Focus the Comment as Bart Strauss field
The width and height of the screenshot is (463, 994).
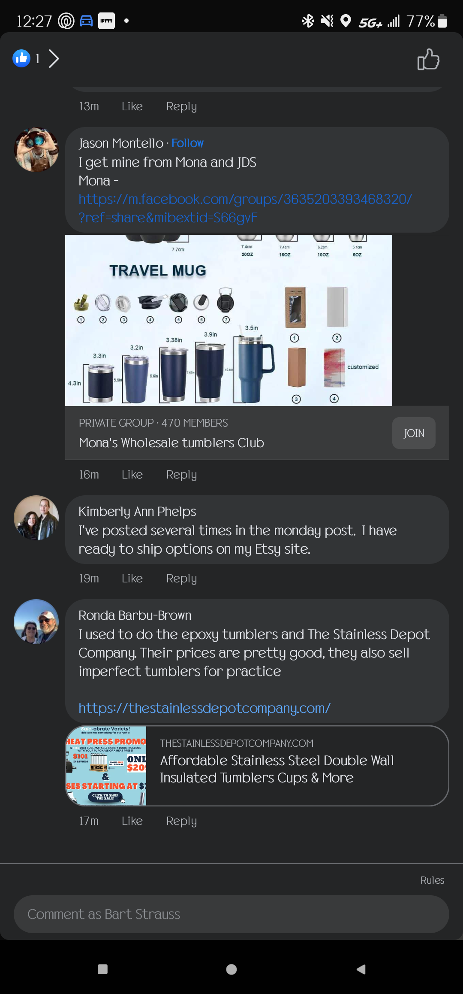pyautogui.click(x=231, y=914)
